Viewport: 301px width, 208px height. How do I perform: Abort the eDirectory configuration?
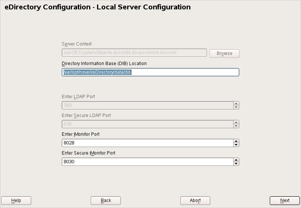click(195, 200)
